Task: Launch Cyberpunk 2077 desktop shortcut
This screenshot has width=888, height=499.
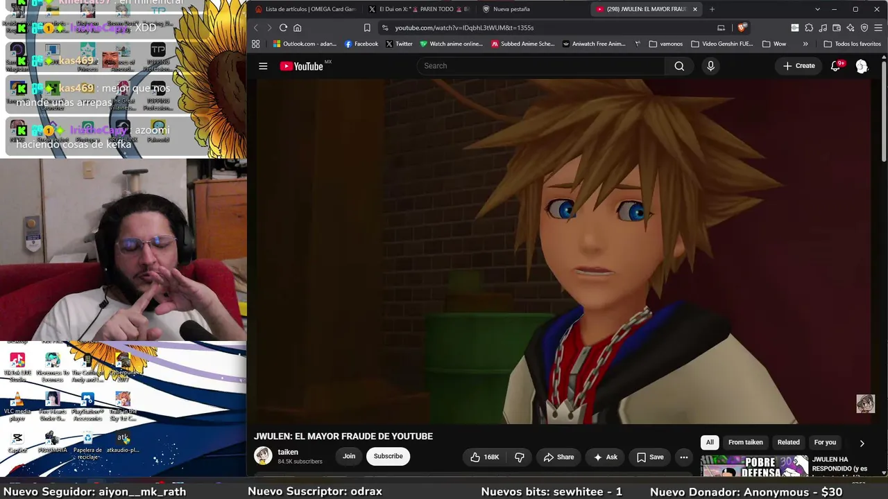Action: tap(123, 367)
